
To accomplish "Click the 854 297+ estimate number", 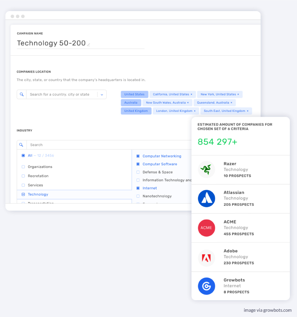I will click(217, 142).
